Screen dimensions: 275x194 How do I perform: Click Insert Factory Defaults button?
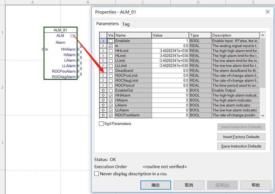click(241, 137)
